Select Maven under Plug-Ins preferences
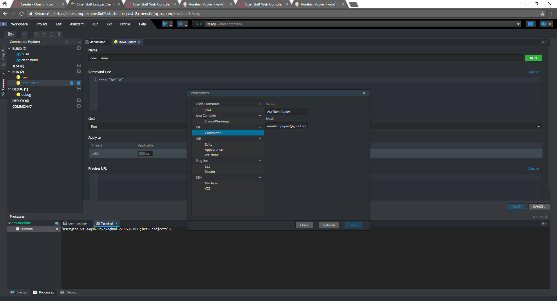Screen dimensions: 557x301 [210, 172]
